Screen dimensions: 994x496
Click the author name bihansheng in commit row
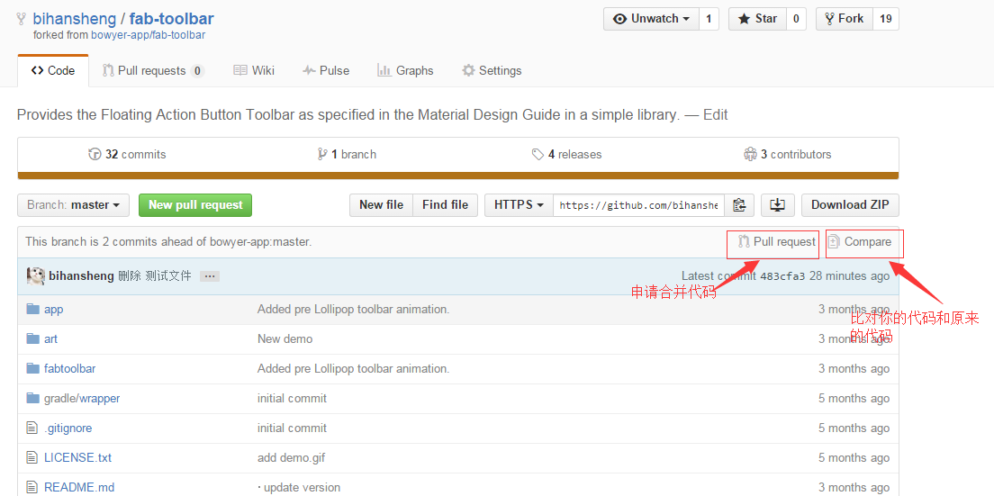(x=81, y=276)
